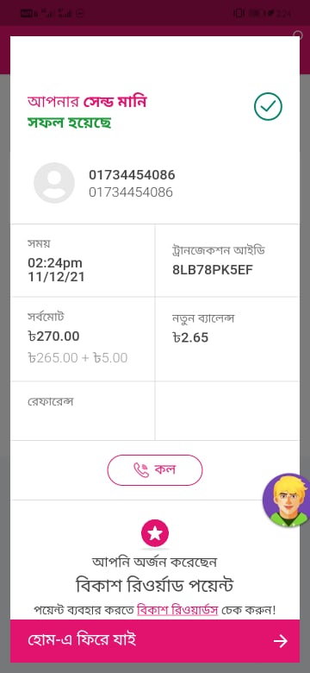Tap the signal icons in status bar
Screen dimensions: 310x673
(55, 13)
